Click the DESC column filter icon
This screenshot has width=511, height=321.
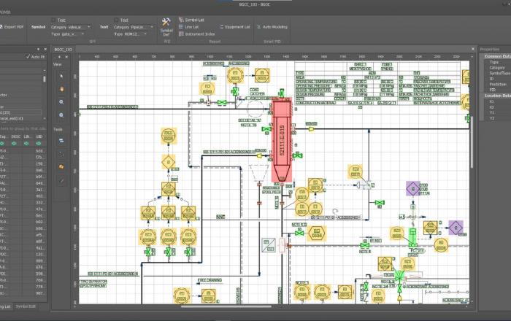(14, 144)
